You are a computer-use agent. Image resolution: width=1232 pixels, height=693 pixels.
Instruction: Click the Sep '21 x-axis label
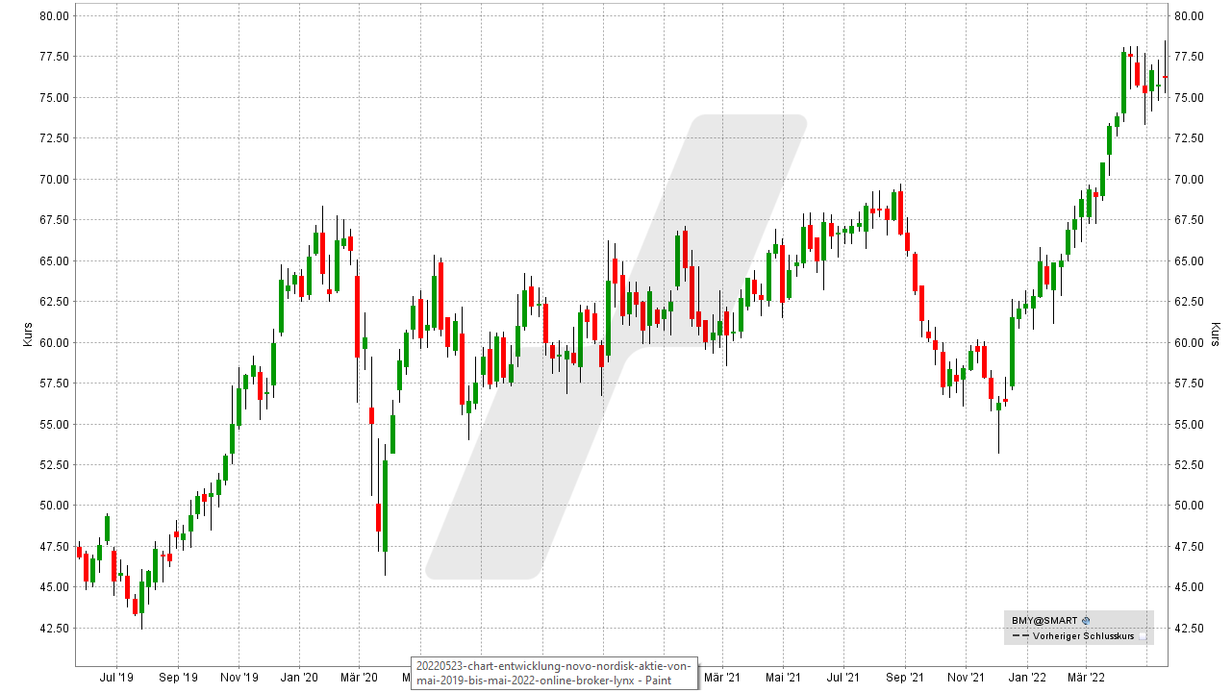pos(905,678)
